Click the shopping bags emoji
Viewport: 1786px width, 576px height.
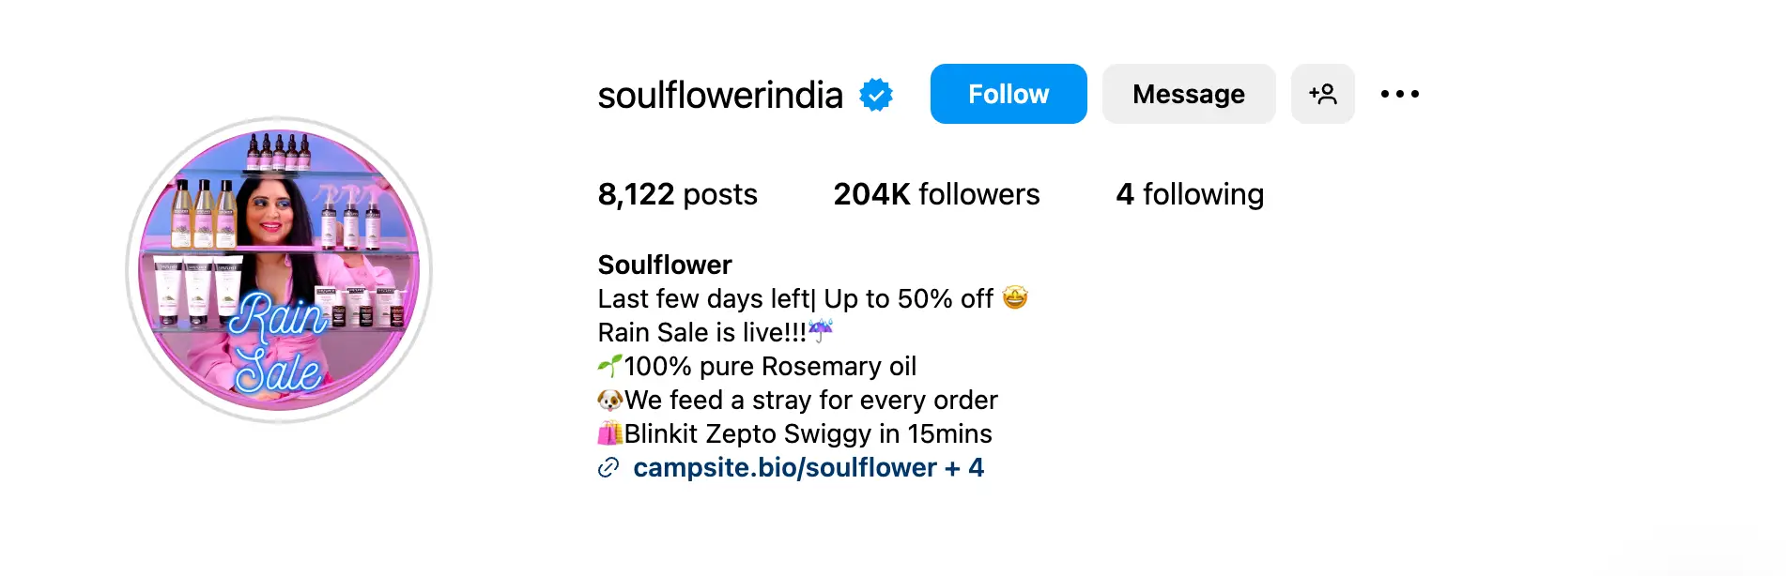(610, 433)
